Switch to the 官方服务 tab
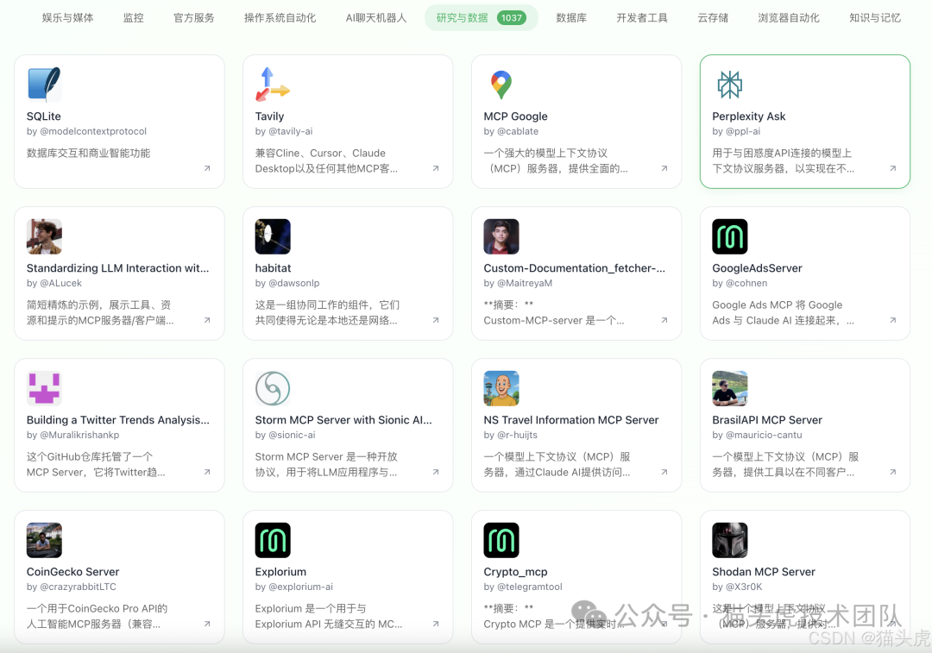932x653 pixels. pyautogui.click(x=194, y=18)
